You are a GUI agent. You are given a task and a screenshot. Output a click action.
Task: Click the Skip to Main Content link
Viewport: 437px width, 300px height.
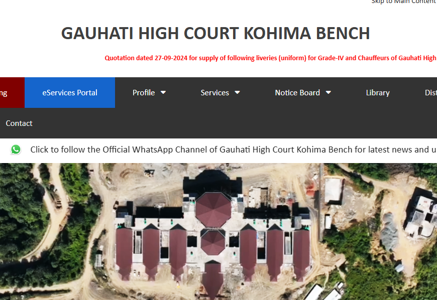[404, 2]
